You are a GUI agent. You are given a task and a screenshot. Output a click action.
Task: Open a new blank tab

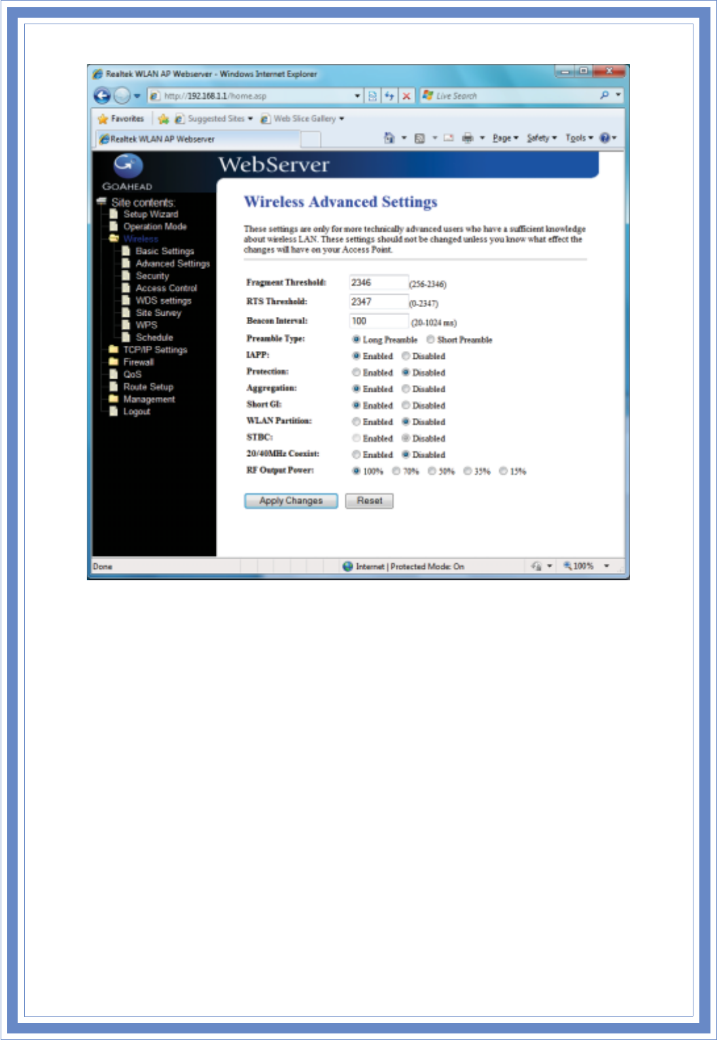[x=311, y=139]
